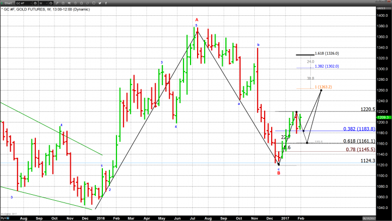
Task: Click the red wave B label at low
Action: click(x=279, y=172)
